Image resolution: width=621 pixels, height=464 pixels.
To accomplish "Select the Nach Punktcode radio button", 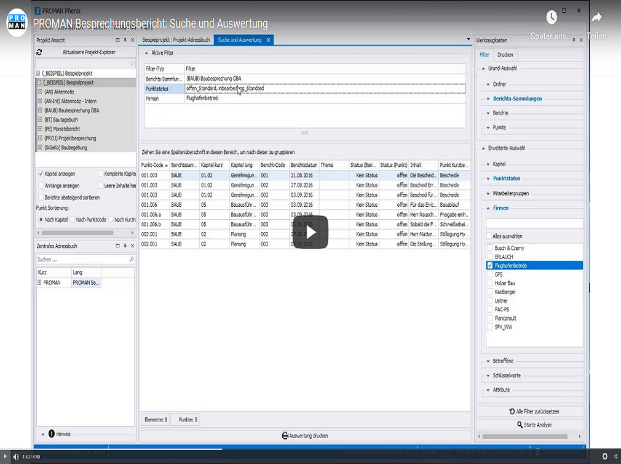I will click(x=73, y=220).
